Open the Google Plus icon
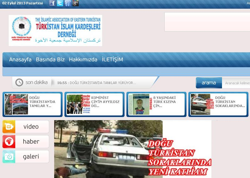This screenshot has width=250, height=178. click(x=76, y=3)
